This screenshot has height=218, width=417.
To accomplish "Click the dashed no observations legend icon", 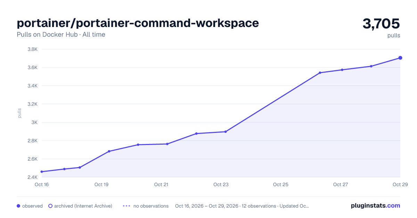I will [126, 206].
